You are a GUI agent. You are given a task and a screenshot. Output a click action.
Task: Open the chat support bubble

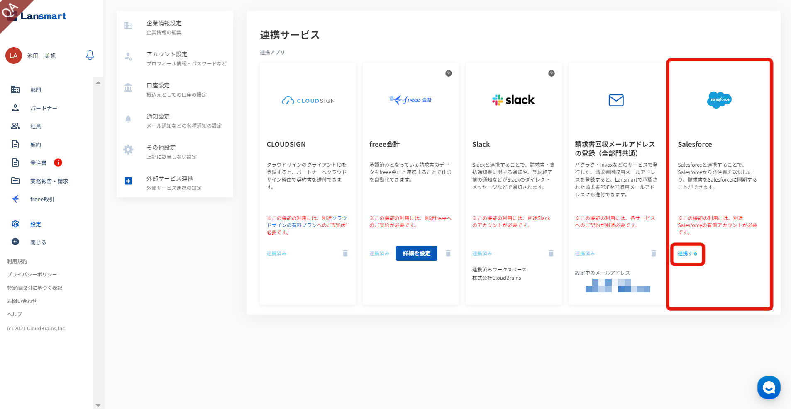click(x=769, y=387)
